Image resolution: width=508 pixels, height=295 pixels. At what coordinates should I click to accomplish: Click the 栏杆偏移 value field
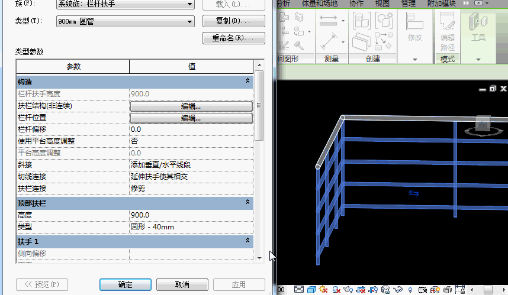pyautogui.click(x=191, y=129)
